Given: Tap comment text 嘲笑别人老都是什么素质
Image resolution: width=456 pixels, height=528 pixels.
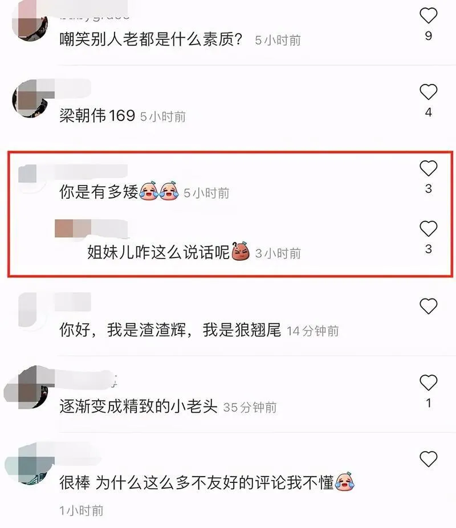Looking at the screenshot, I should click(151, 39).
